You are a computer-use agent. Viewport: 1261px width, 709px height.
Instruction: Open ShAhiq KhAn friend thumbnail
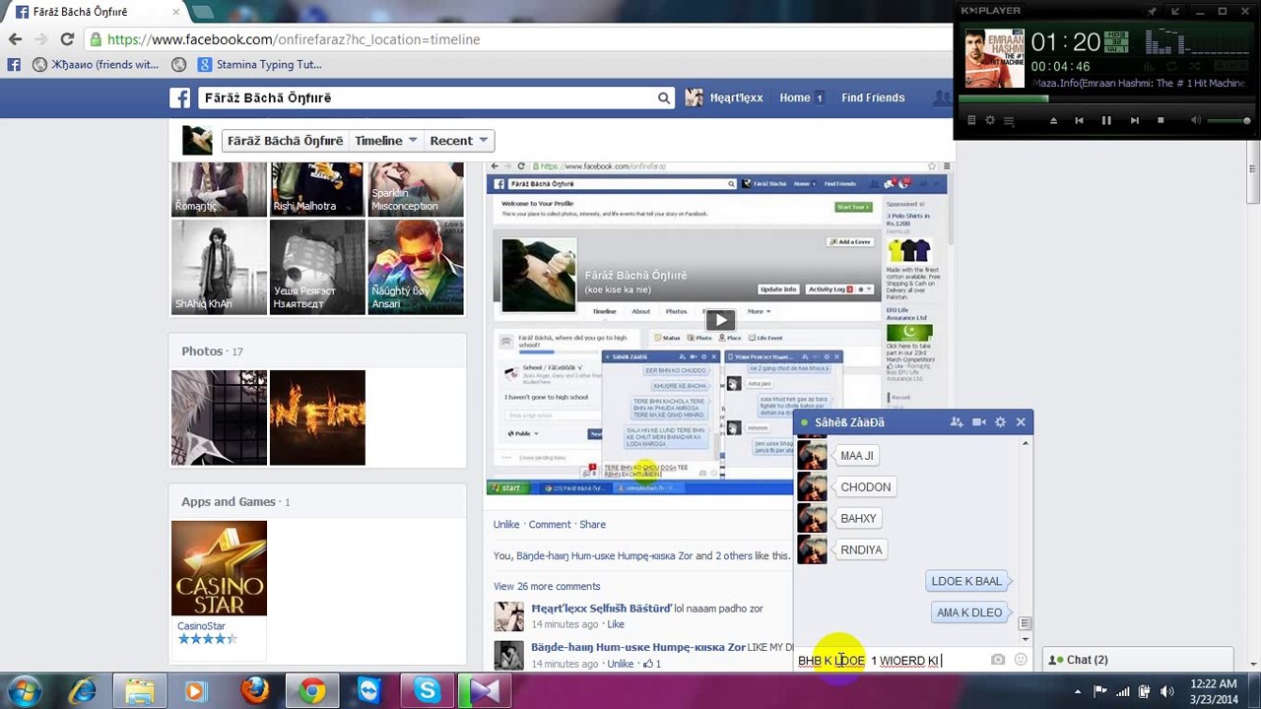coord(219,267)
